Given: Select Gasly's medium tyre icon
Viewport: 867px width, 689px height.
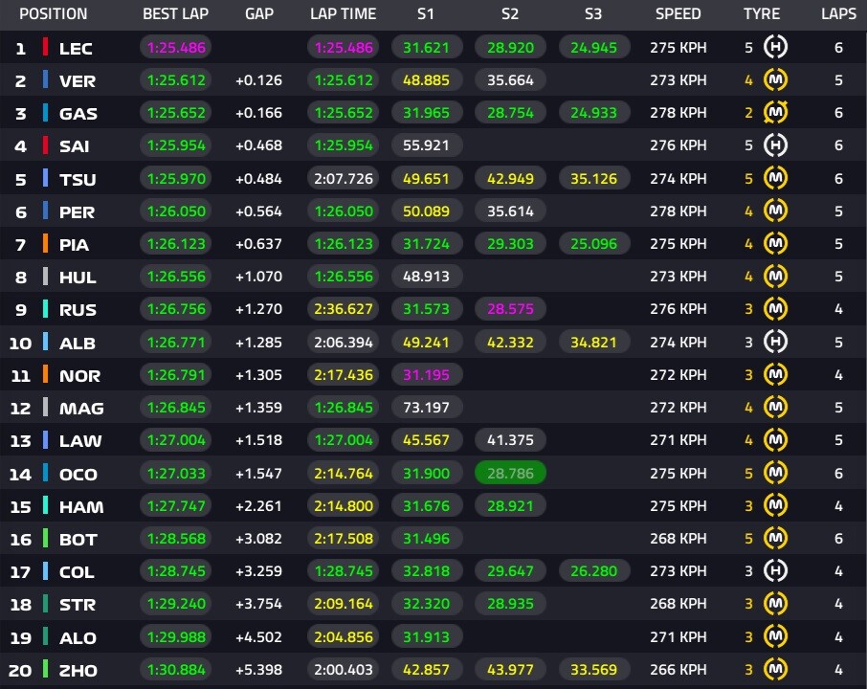Looking at the screenshot, I should pyautogui.click(x=775, y=113).
